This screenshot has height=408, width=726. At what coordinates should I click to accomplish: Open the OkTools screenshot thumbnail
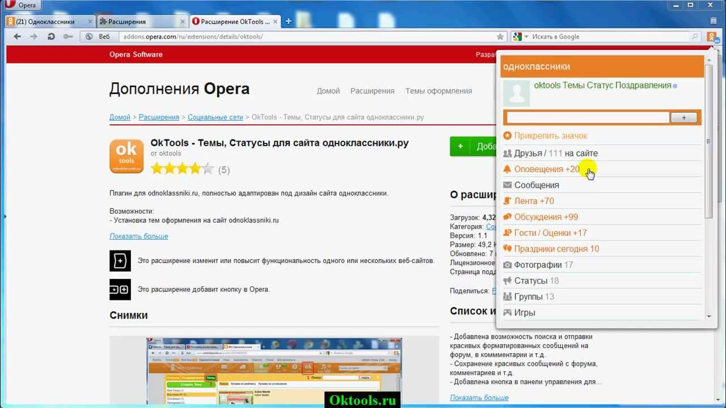(274, 371)
